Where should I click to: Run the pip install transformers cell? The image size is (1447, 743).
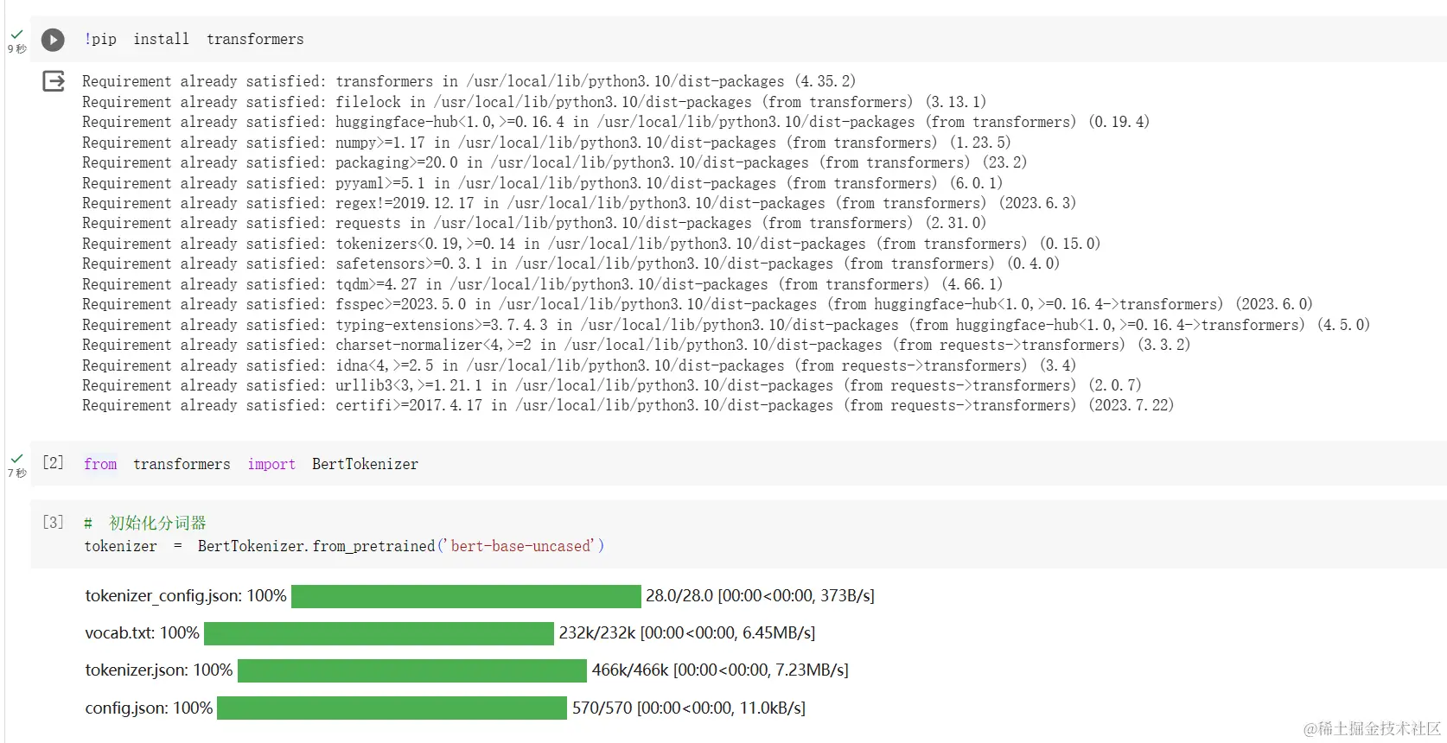(x=53, y=40)
